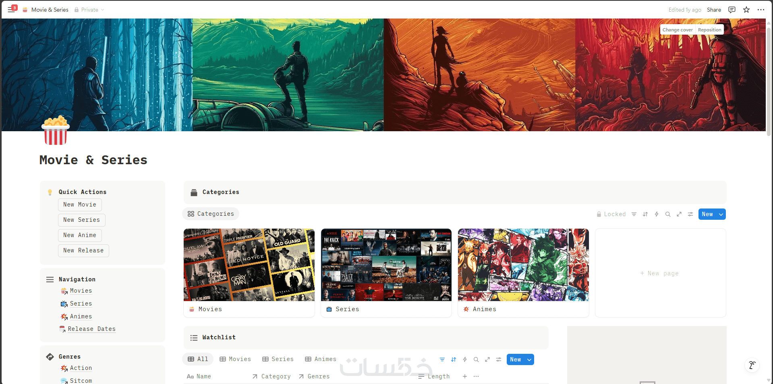
Task: Open Categories database in full page
Action: (679, 214)
